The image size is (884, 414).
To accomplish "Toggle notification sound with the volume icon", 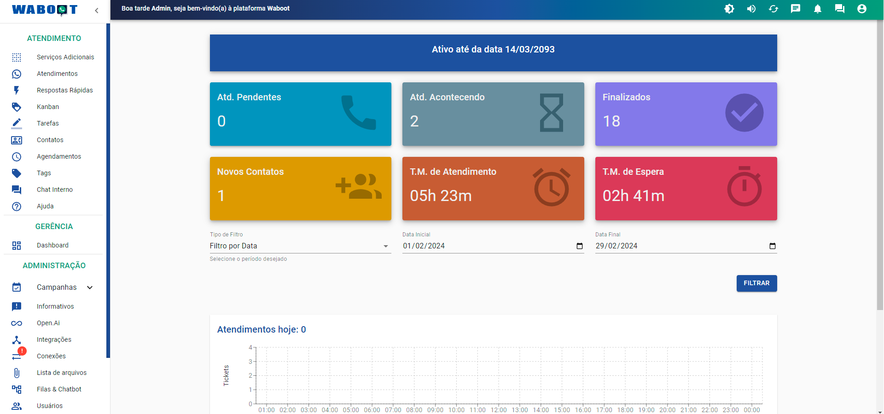I will tap(751, 9).
